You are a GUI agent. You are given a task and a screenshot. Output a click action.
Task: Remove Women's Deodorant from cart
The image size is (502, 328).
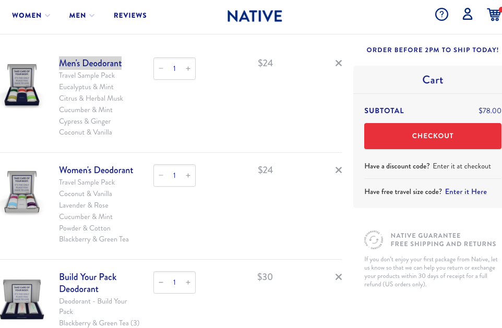coord(339,170)
